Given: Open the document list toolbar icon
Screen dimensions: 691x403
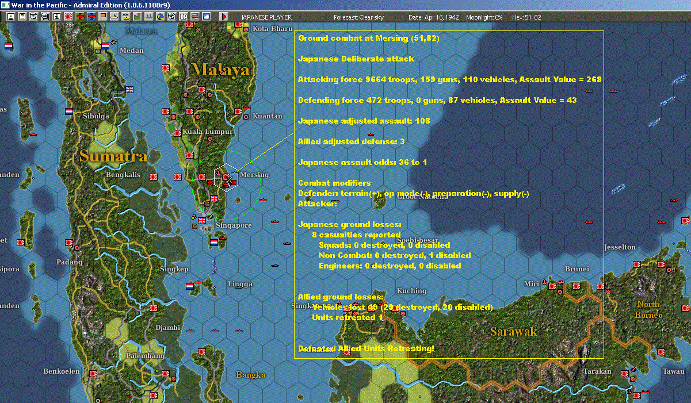Looking at the screenshot, I should [x=22, y=17].
